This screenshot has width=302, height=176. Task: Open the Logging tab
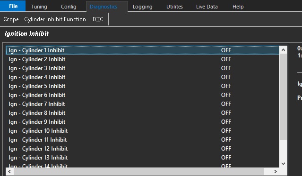pos(143,7)
